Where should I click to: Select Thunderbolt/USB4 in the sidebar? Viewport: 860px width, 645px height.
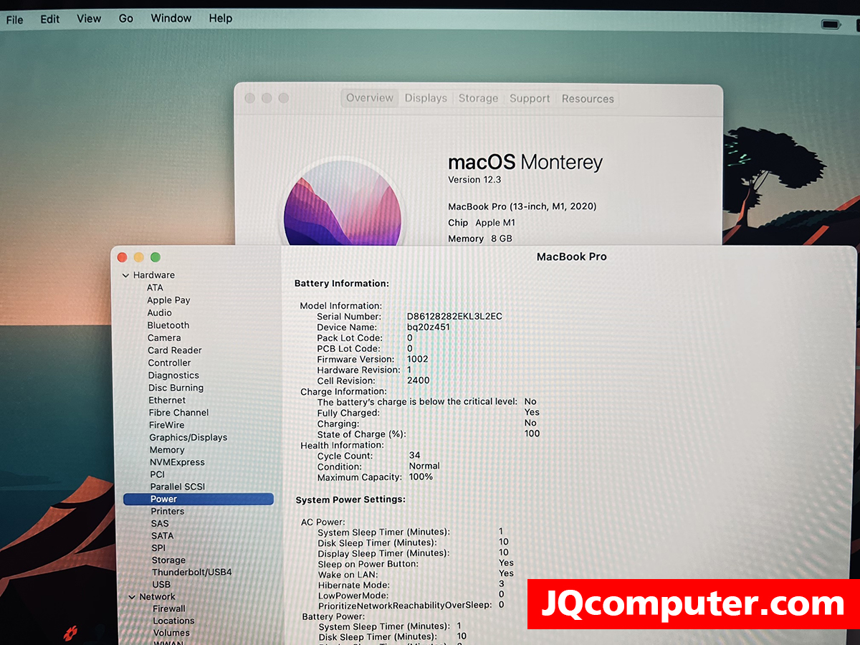pyautogui.click(x=192, y=573)
